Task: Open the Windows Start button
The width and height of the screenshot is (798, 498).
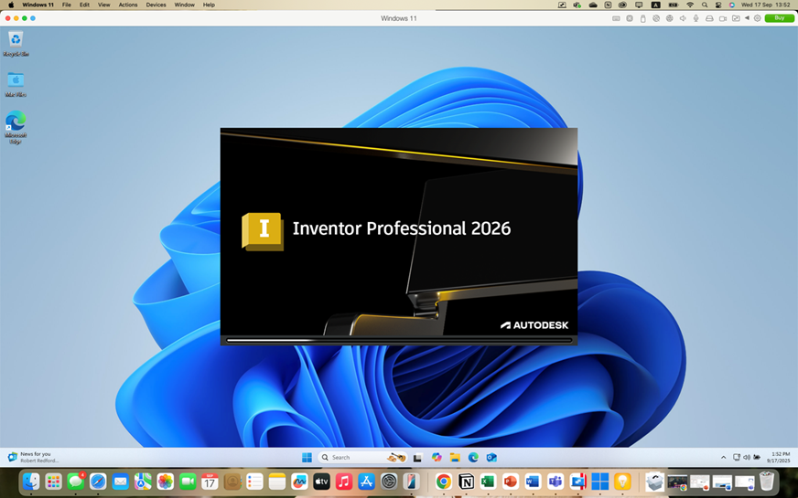Action: point(307,458)
